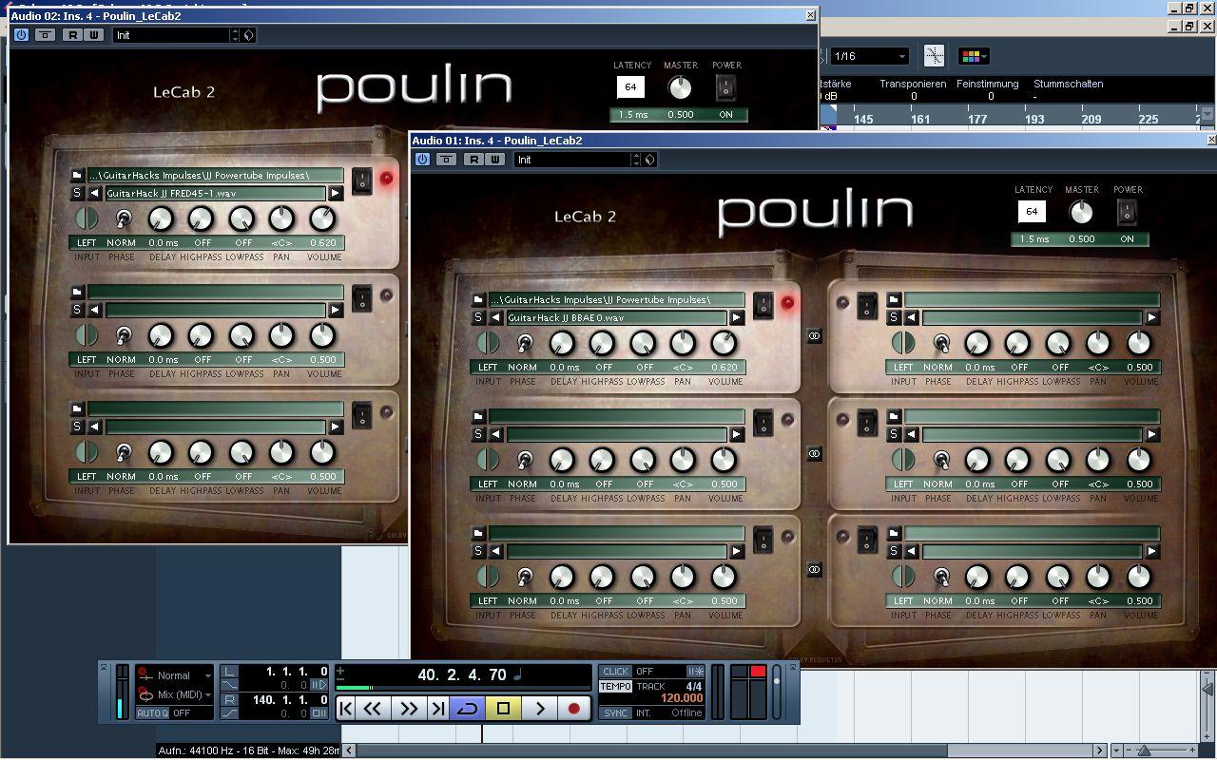The height and width of the screenshot is (760, 1217).
Task: Click the link icon between the middle slot pair
Action: click(x=814, y=454)
